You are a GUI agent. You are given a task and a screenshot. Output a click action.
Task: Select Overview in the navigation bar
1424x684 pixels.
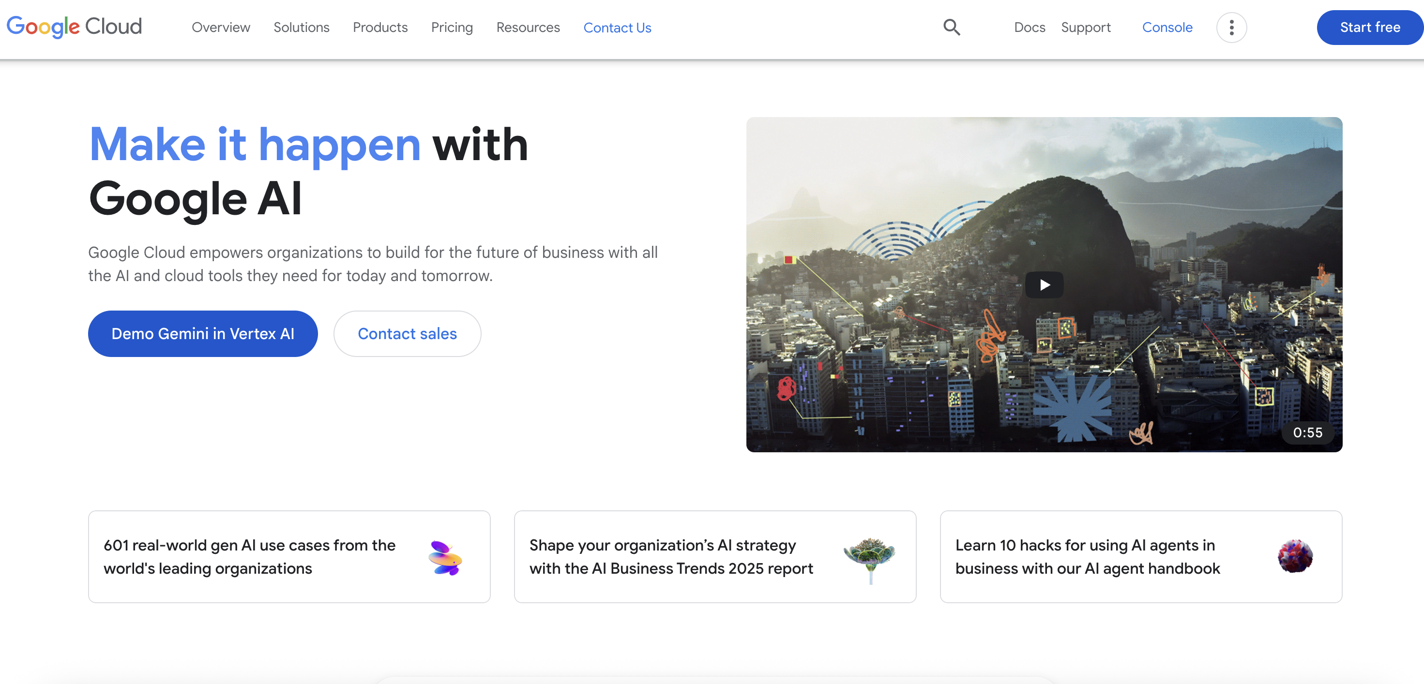pyautogui.click(x=221, y=27)
